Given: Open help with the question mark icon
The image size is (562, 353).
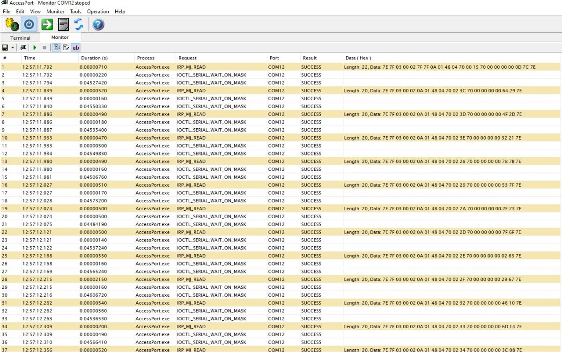Looking at the screenshot, I should tap(98, 24).
